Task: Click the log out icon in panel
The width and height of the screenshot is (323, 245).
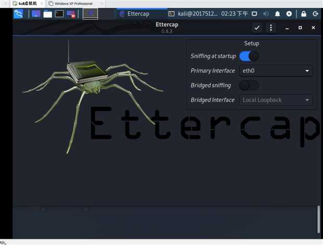Action: pyautogui.click(x=315, y=14)
